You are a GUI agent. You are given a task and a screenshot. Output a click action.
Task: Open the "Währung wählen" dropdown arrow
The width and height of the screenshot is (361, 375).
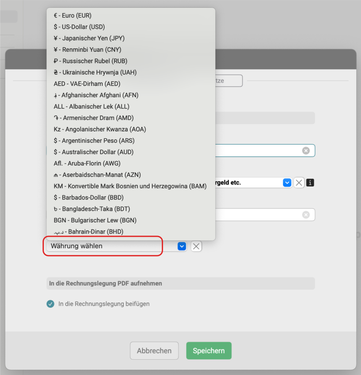pyautogui.click(x=182, y=246)
